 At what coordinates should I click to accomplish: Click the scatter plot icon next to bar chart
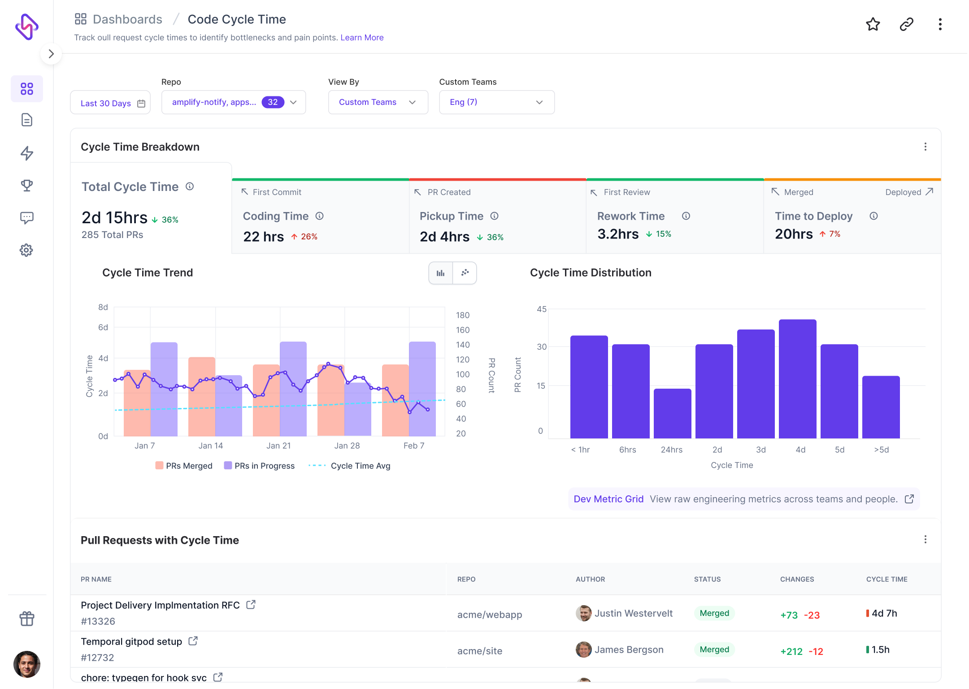[x=464, y=272]
